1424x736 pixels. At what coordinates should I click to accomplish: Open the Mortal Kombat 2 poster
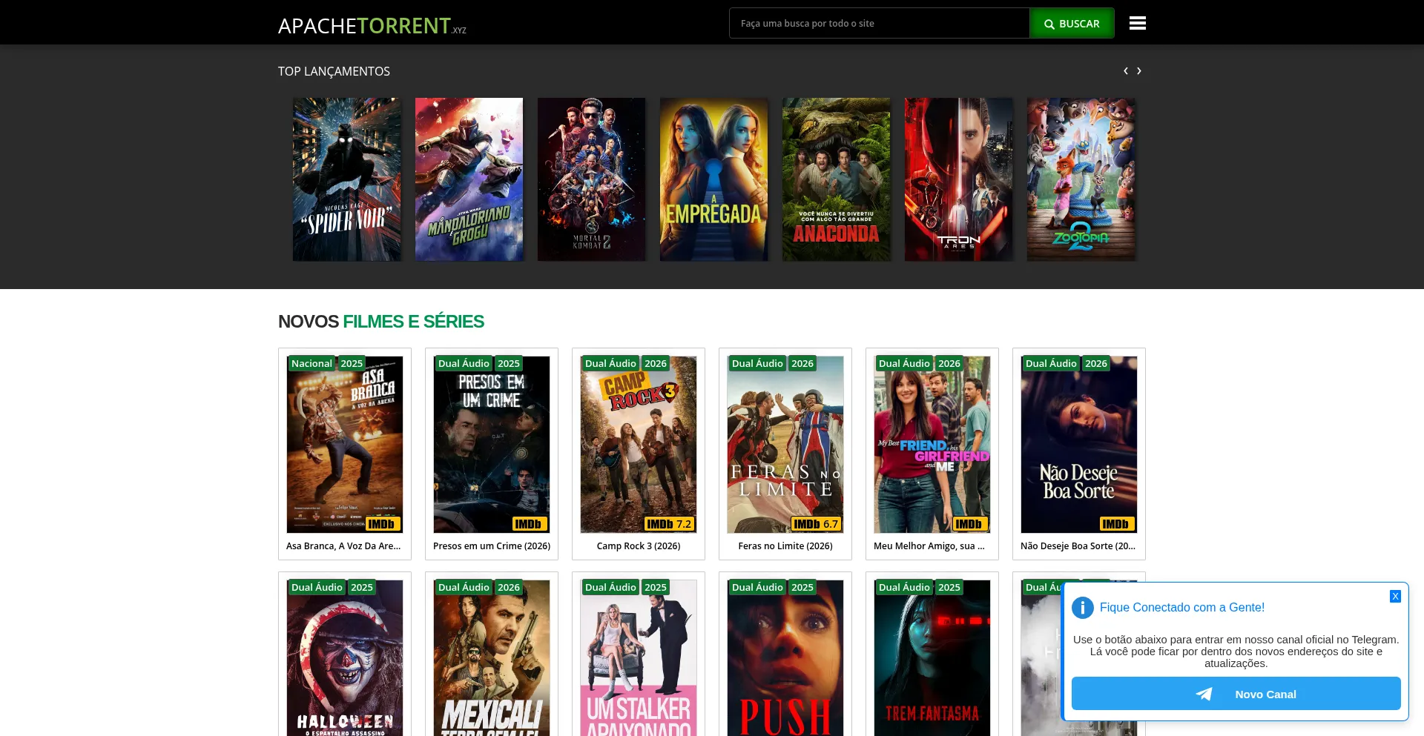coord(591,179)
